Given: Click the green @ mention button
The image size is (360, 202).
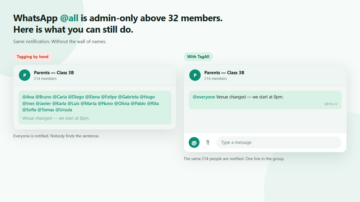Looking at the screenshot, I should click(x=194, y=142).
